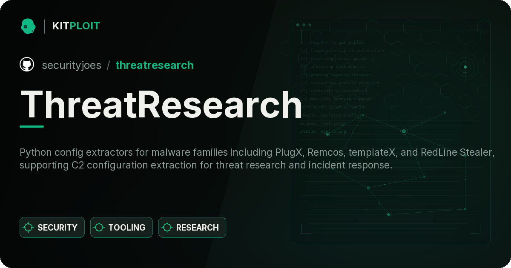
Task: Click description line mentioning PlugX, Remcos, templateX
Action: [257, 152]
